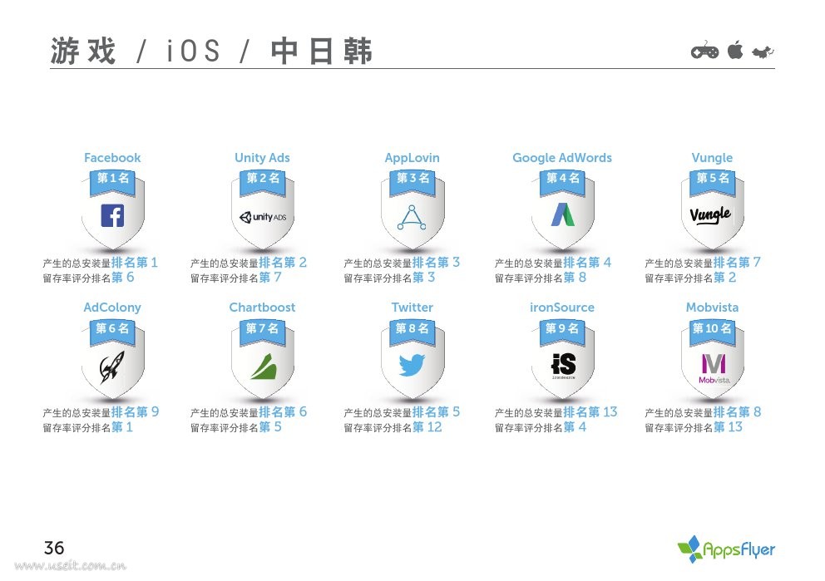This screenshot has width=825, height=581.
Task: Select Twitter's 留存率评分排名第 12 line
Action: tap(393, 427)
